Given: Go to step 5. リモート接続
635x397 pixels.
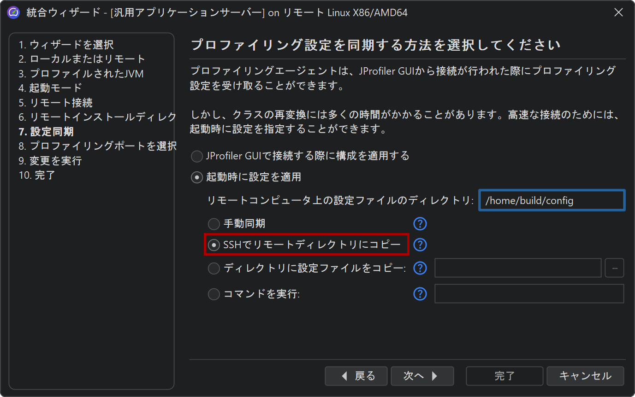Looking at the screenshot, I should (x=56, y=103).
